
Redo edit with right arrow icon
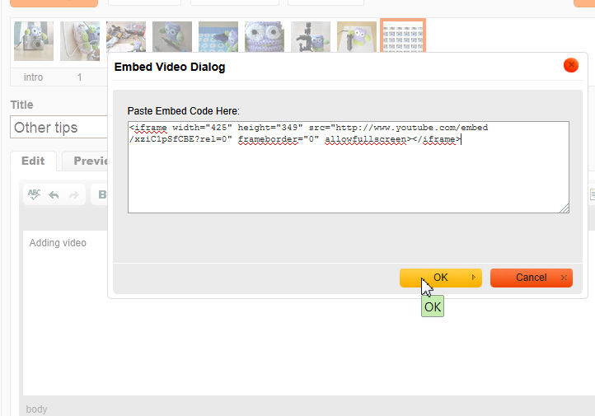tap(73, 195)
